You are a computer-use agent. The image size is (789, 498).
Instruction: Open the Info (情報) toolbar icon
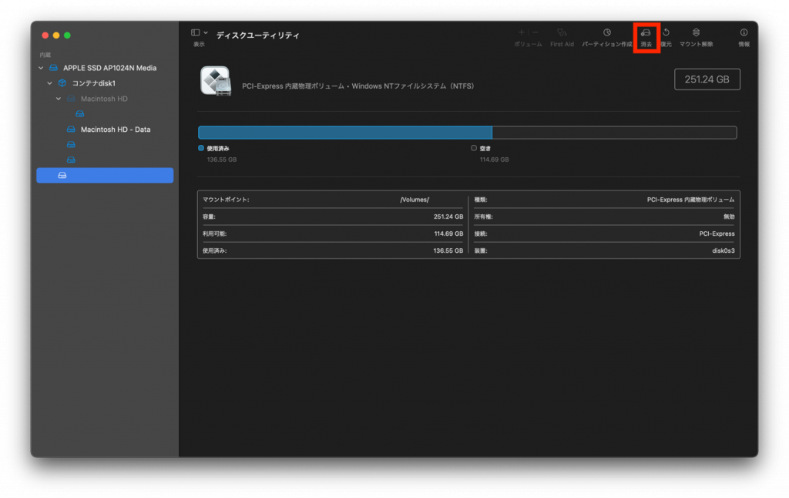(x=744, y=32)
